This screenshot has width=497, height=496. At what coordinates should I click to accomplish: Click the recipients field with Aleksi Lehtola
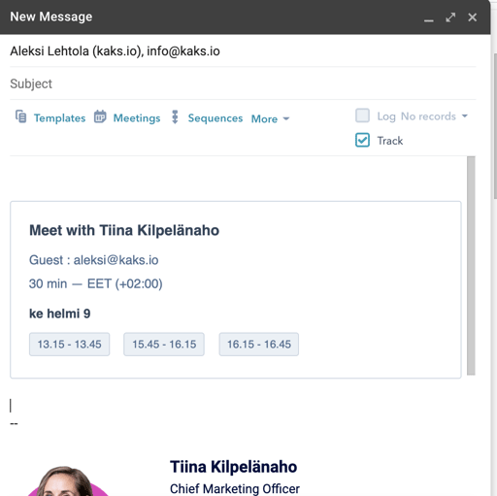pos(243,51)
